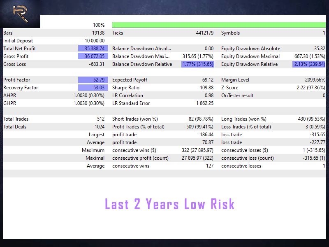Select Balance Drawdown Relative highlighted value
Viewport: 329px width, 247px height.
[198, 64]
